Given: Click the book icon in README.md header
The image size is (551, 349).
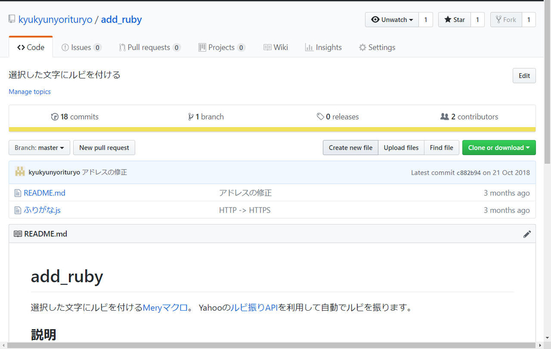Looking at the screenshot, I should point(18,234).
